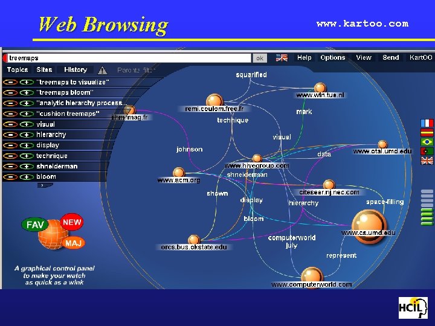Viewport: 435px width, 326px height.
Task: Open the View menu
Action: [364, 57]
